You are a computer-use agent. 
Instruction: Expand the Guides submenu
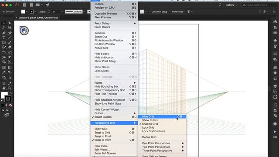coord(114,113)
